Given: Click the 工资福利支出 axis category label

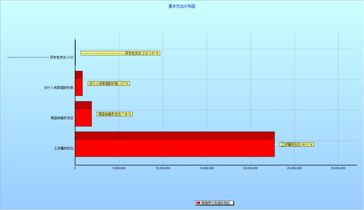Looking at the screenshot, I should tap(63, 148).
